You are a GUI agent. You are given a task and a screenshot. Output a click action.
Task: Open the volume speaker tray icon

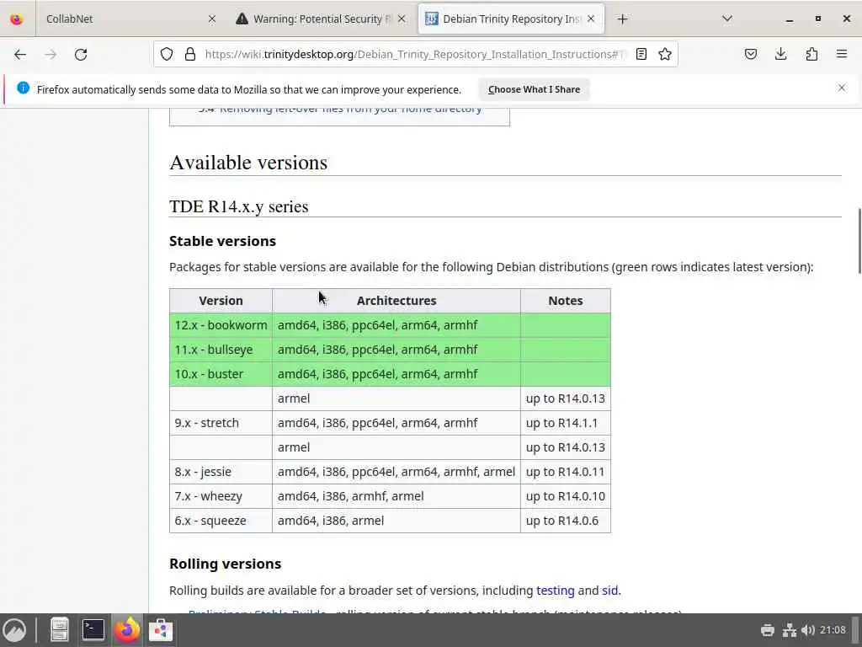pos(808,630)
